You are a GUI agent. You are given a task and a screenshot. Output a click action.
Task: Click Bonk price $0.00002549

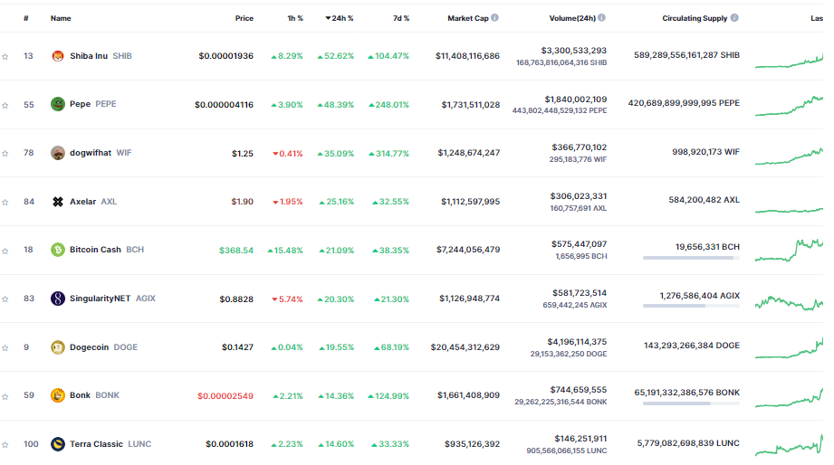tap(225, 396)
